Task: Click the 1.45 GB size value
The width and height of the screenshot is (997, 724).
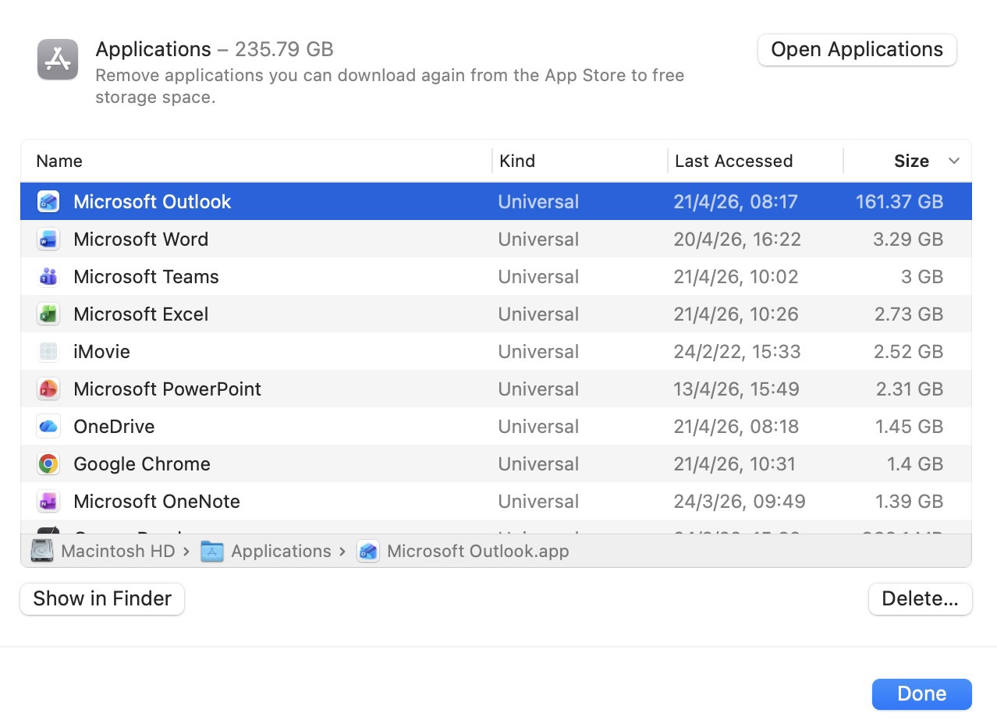Action: (909, 426)
